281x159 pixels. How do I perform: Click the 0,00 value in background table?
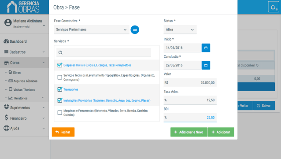click(257, 79)
